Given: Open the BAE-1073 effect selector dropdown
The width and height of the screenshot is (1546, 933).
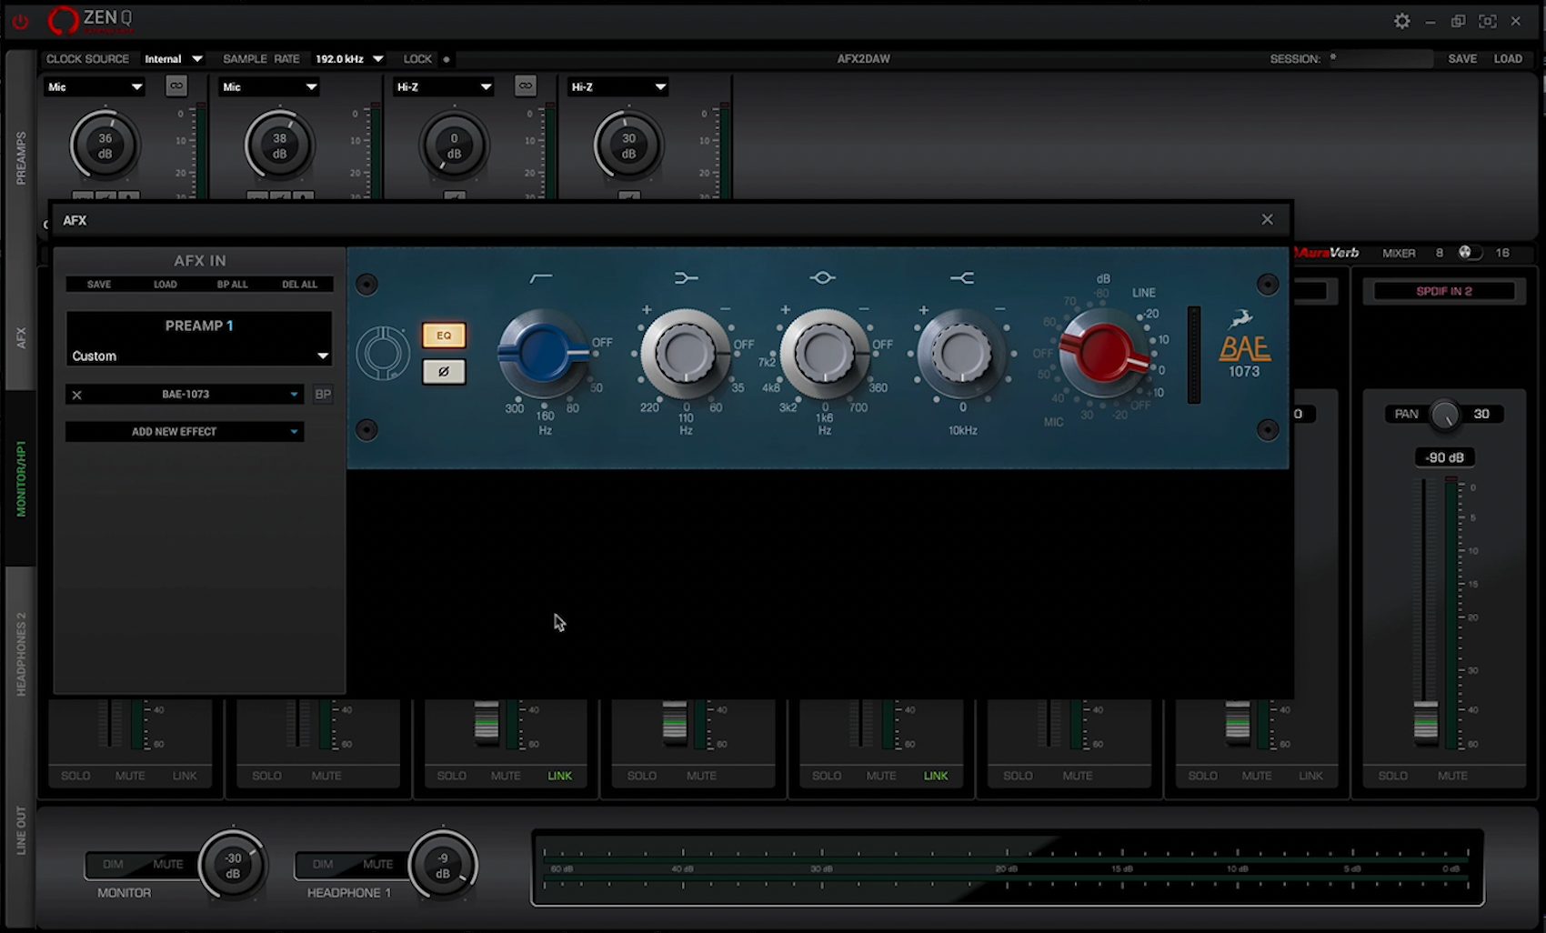Looking at the screenshot, I should [186, 395].
